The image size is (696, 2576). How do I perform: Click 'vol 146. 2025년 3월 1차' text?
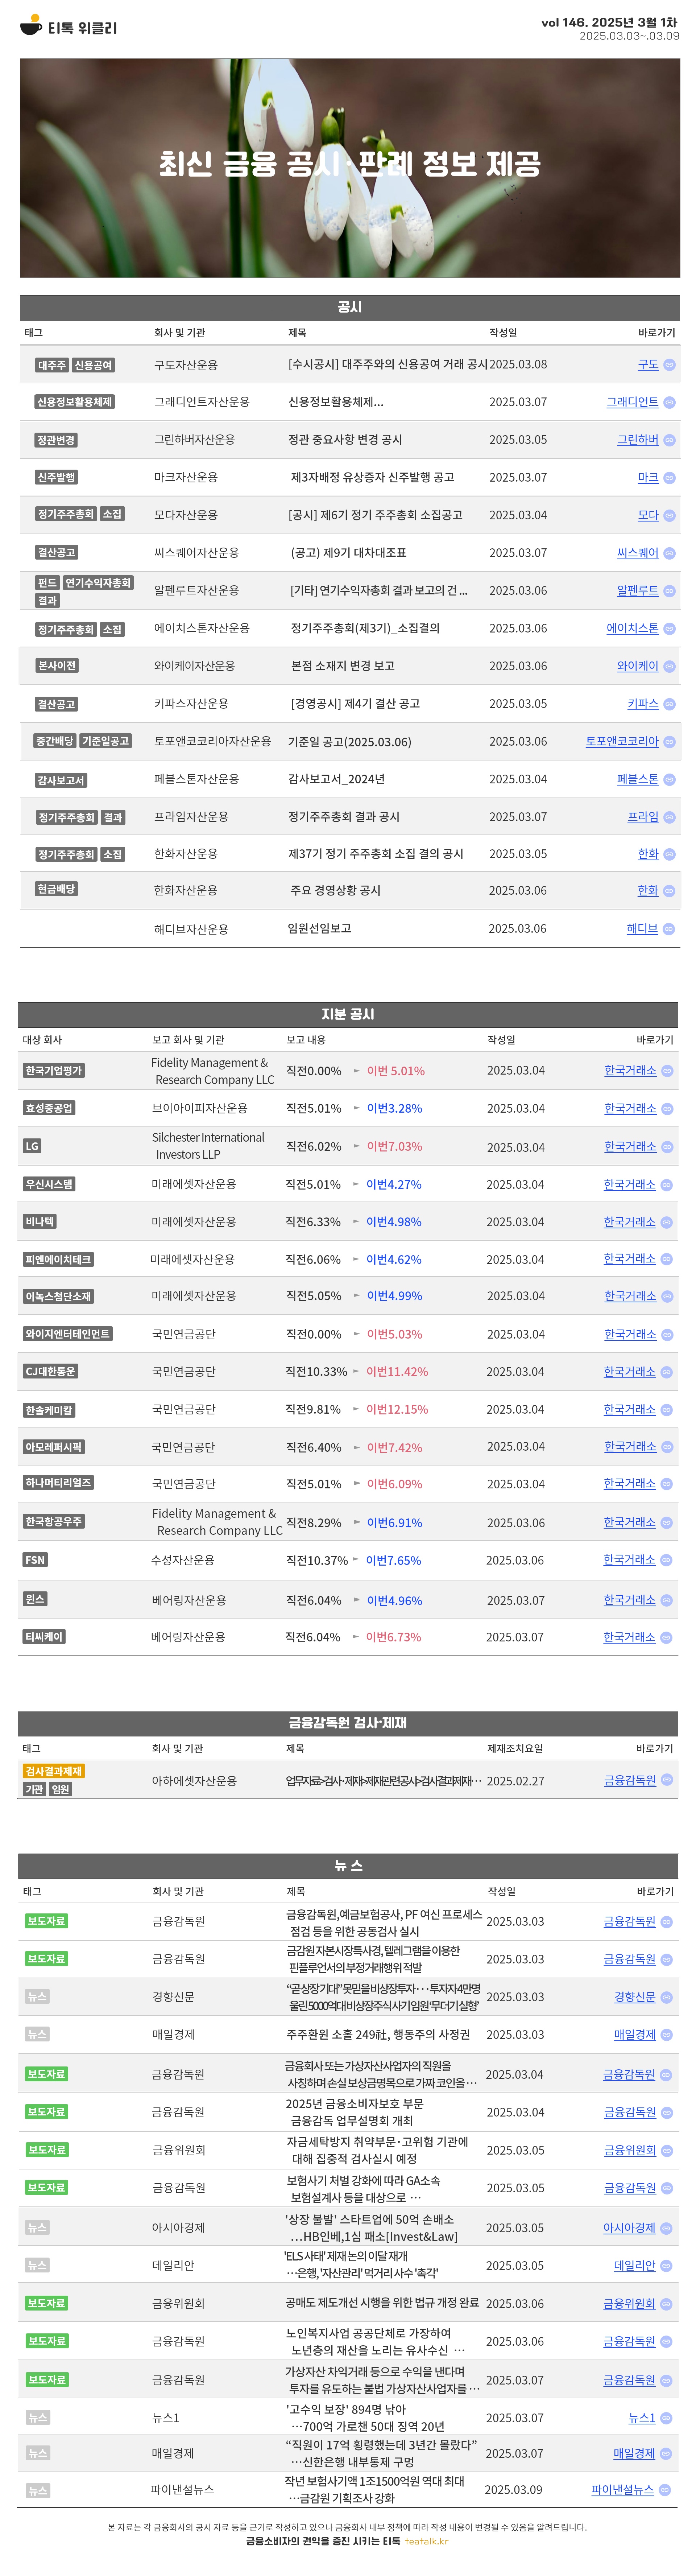(x=609, y=22)
